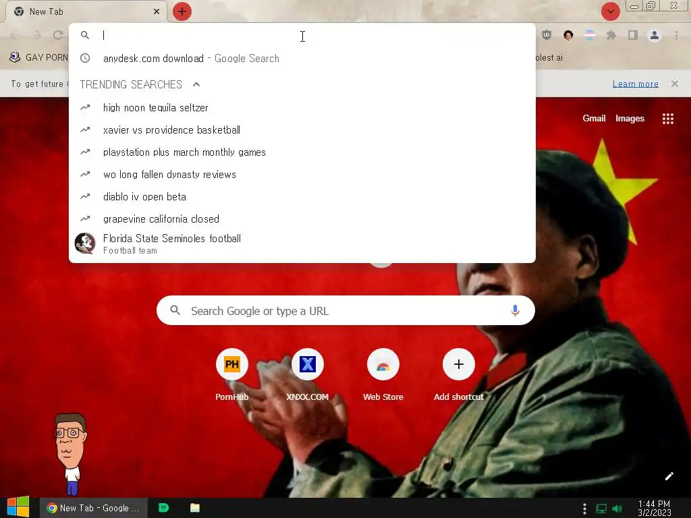Open the Chrome profile avatar menu

pos(655,35)
